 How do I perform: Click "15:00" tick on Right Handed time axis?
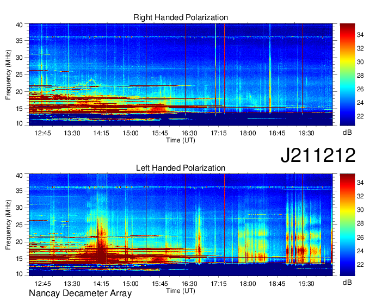pos(131,133)
